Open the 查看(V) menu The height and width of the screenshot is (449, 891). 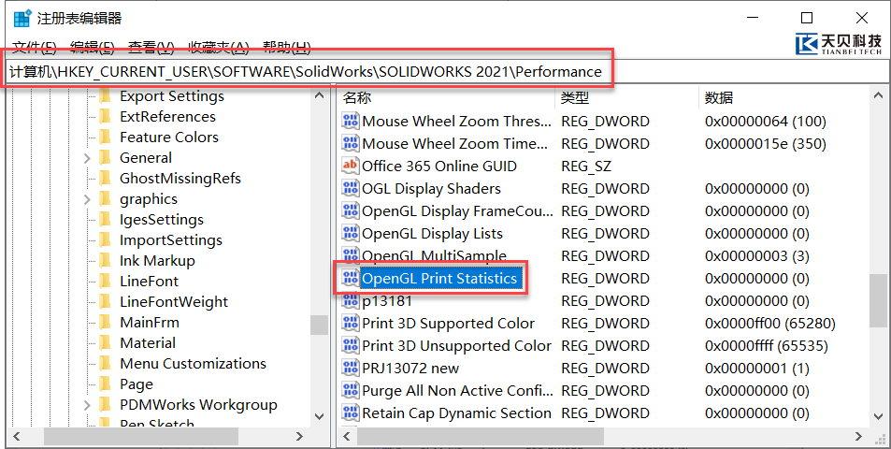click(151, 48)
